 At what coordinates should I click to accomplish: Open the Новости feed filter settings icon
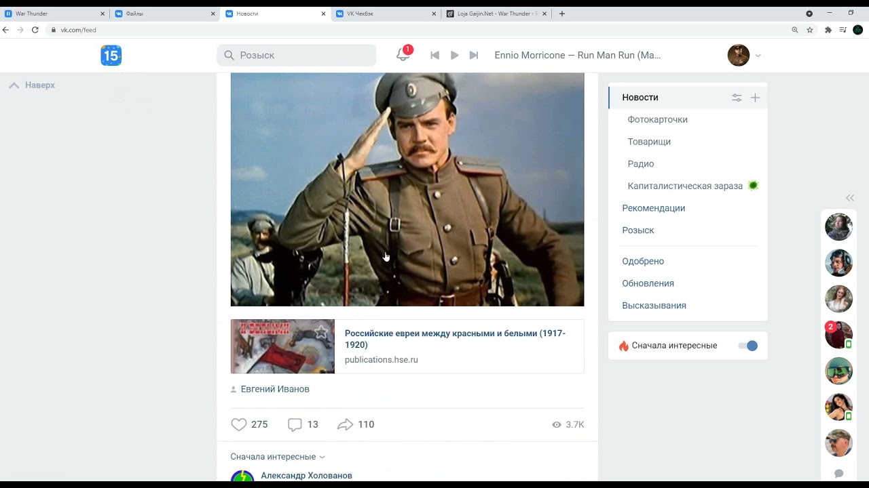pos(737,98)
